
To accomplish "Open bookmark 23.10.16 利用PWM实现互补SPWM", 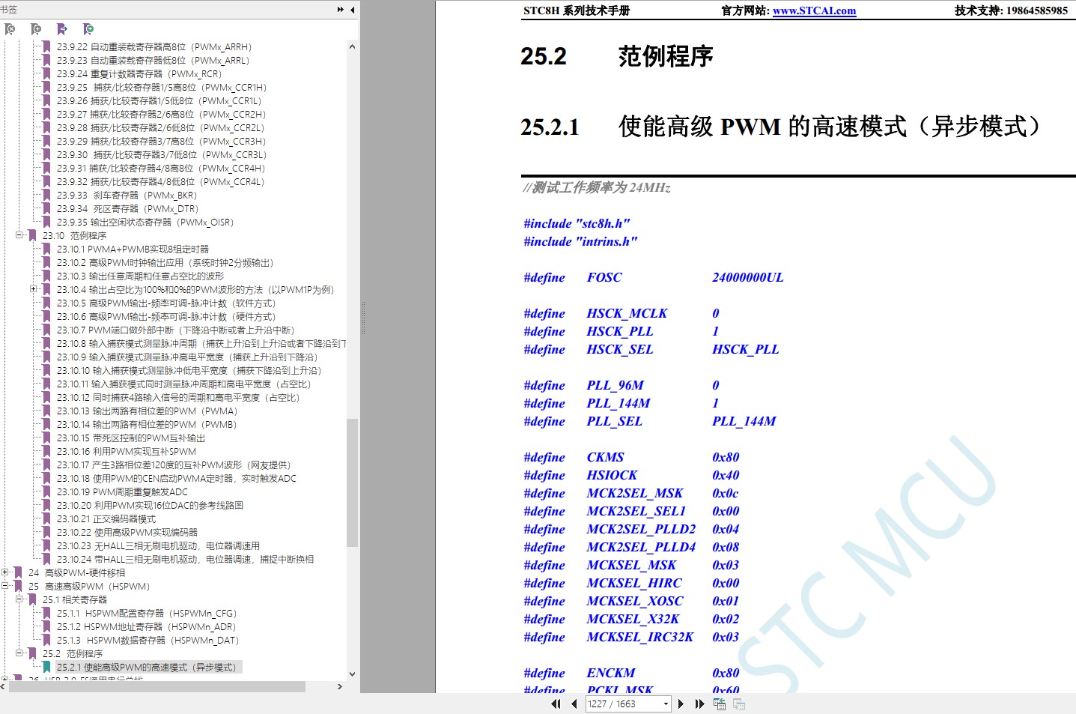I will click(127, 451).
